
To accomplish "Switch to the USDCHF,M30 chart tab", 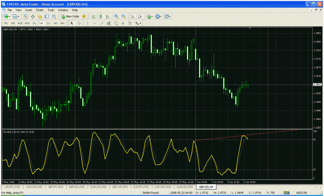I will tap(34, 187).
